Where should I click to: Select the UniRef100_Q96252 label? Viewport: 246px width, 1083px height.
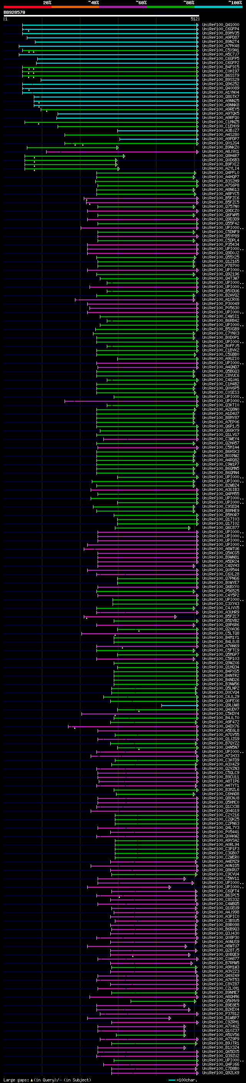pos(221,84)
